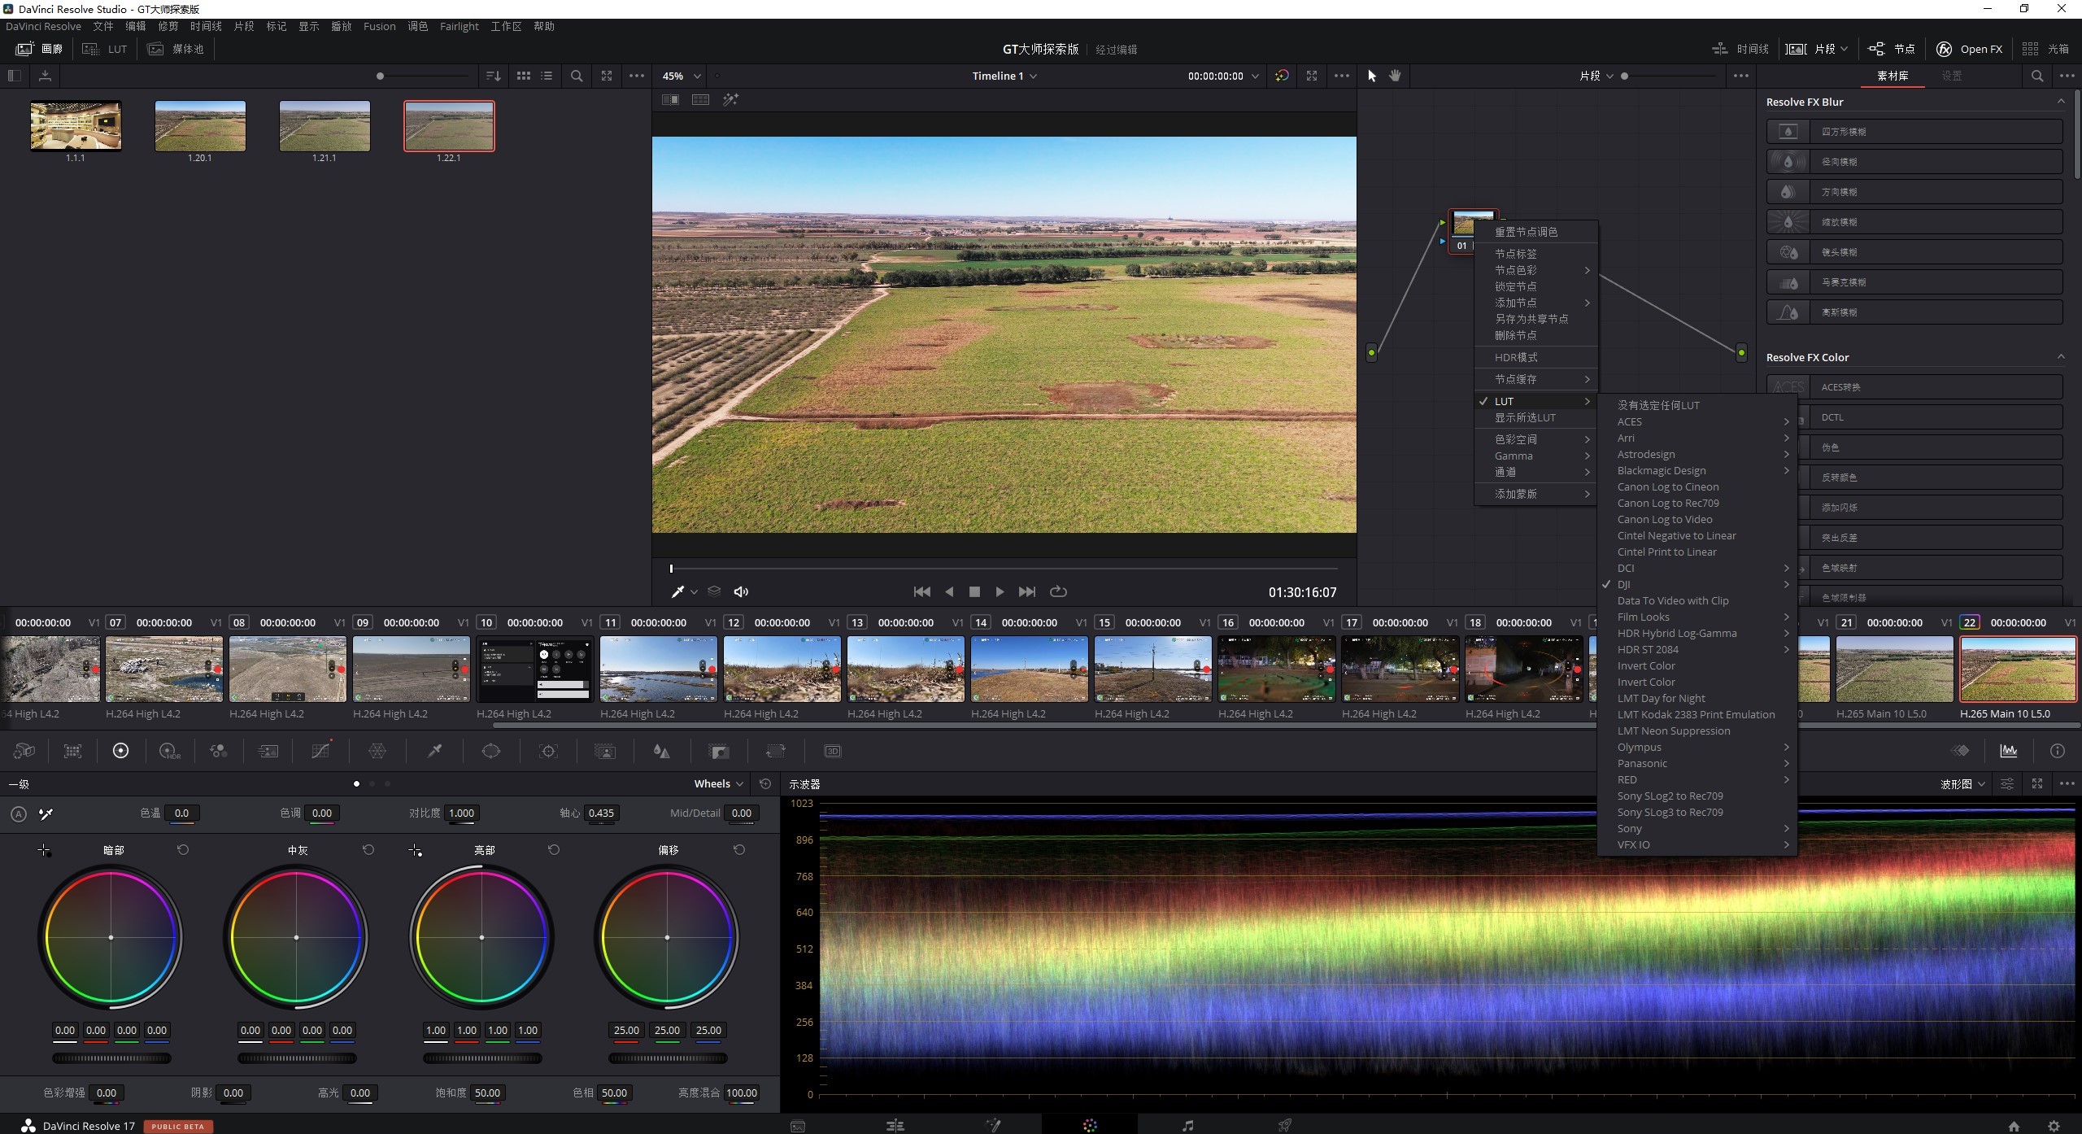Screen dimensions: 2082x1134
Task: Toggle the Media Pool panel
Action: pos(176,49)
